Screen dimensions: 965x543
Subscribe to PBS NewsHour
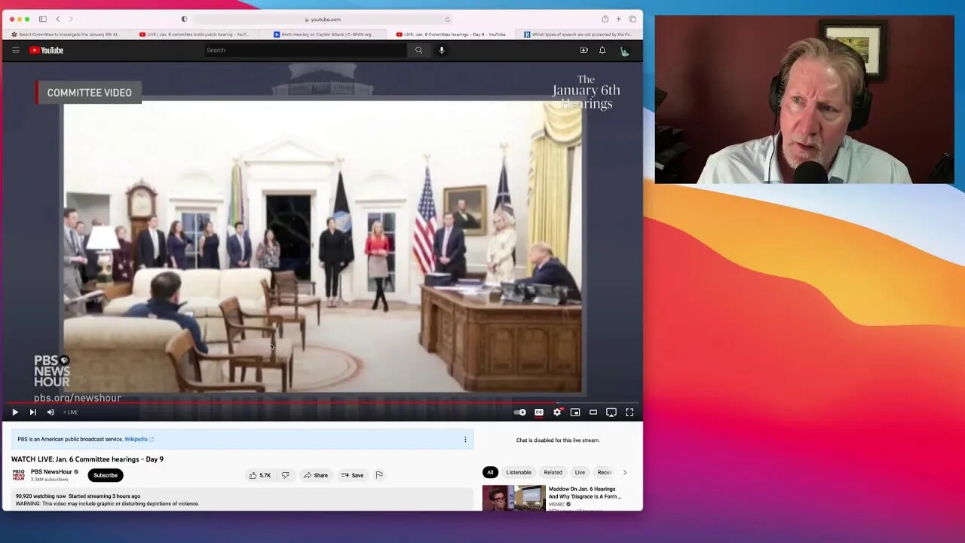point(106,475)
